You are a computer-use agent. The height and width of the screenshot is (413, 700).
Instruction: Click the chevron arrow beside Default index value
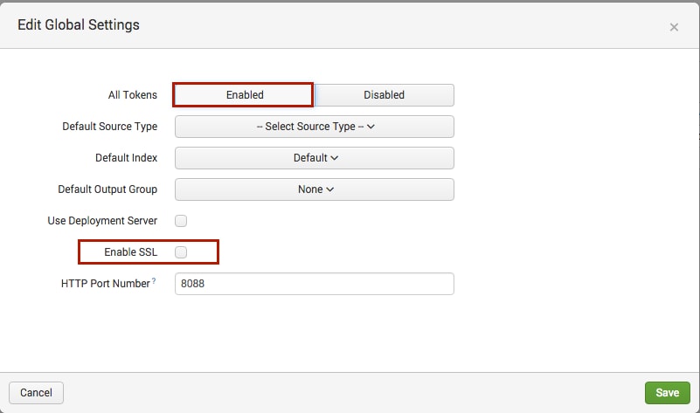(x=335, y=158)
